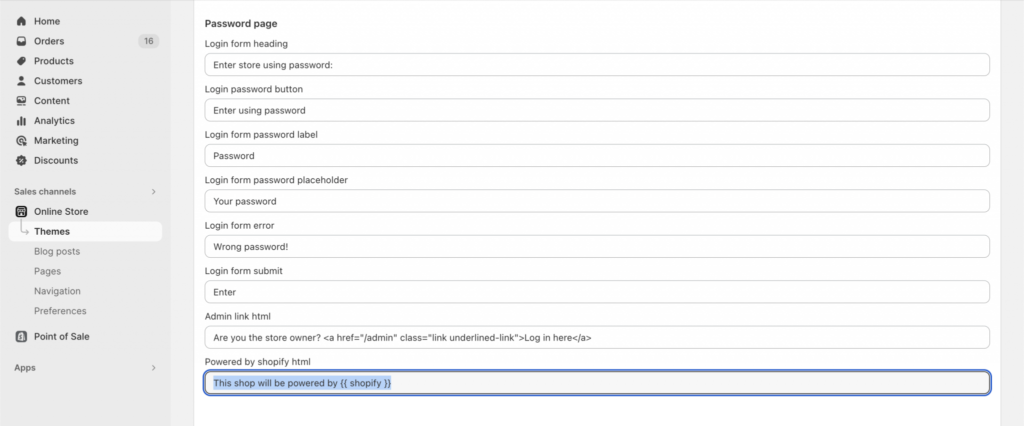Screen dimensions: 1024x426
Task: Click the Point of Sale icon
Action: point(21,337)
